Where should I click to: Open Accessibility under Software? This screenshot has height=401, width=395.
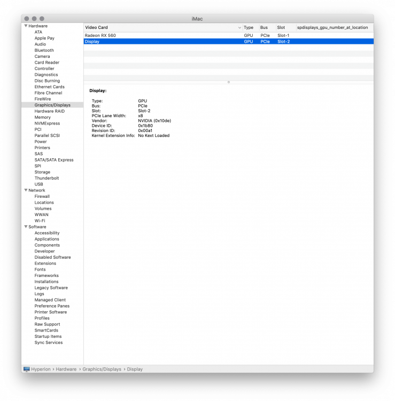click(47, 233)
